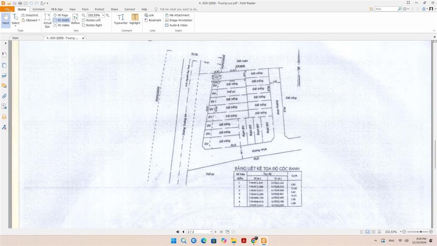Image resolution: width=437 pixels, height=246 pixels.
Task: Add a Bookmark from the Links group
Action: click(153, 20)
